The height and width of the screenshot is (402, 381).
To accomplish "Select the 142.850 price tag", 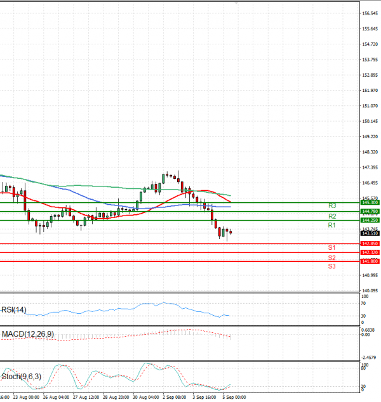I will tap(370, 243).
